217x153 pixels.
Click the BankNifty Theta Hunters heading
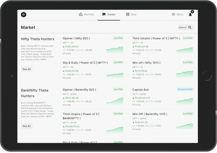pos(34,93)
